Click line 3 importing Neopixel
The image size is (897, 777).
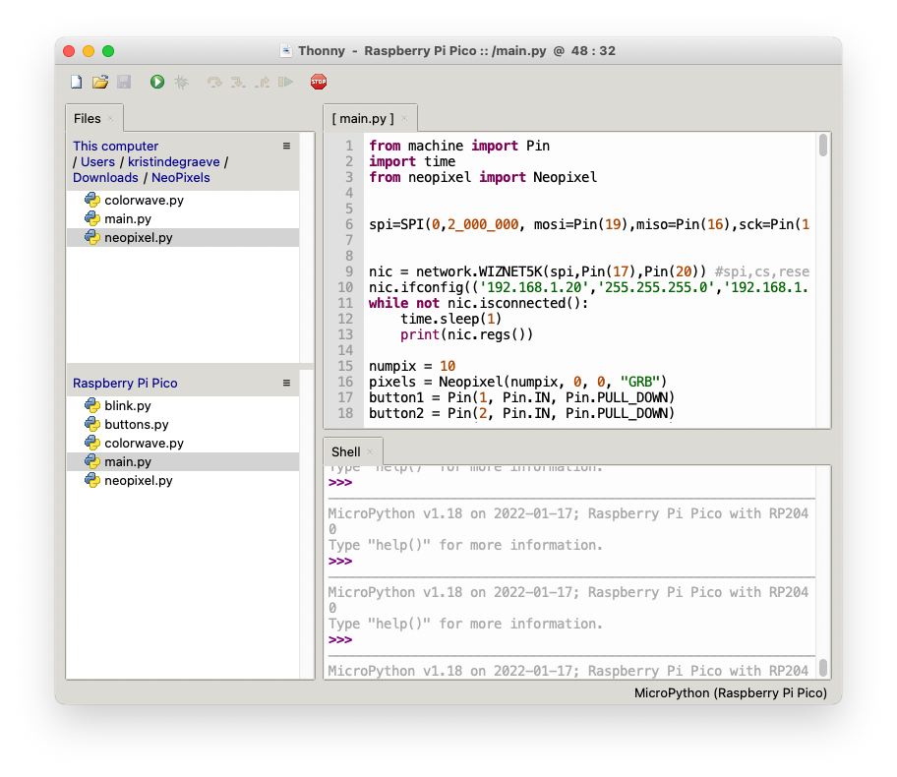point(483,177)
